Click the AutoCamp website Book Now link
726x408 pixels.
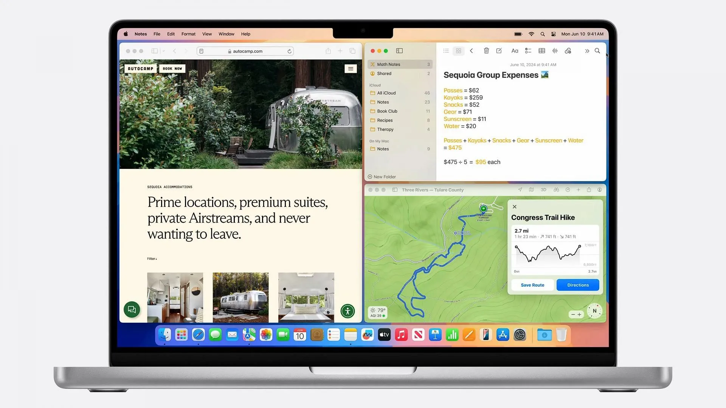pyautogui.click(x=172, y=68)
